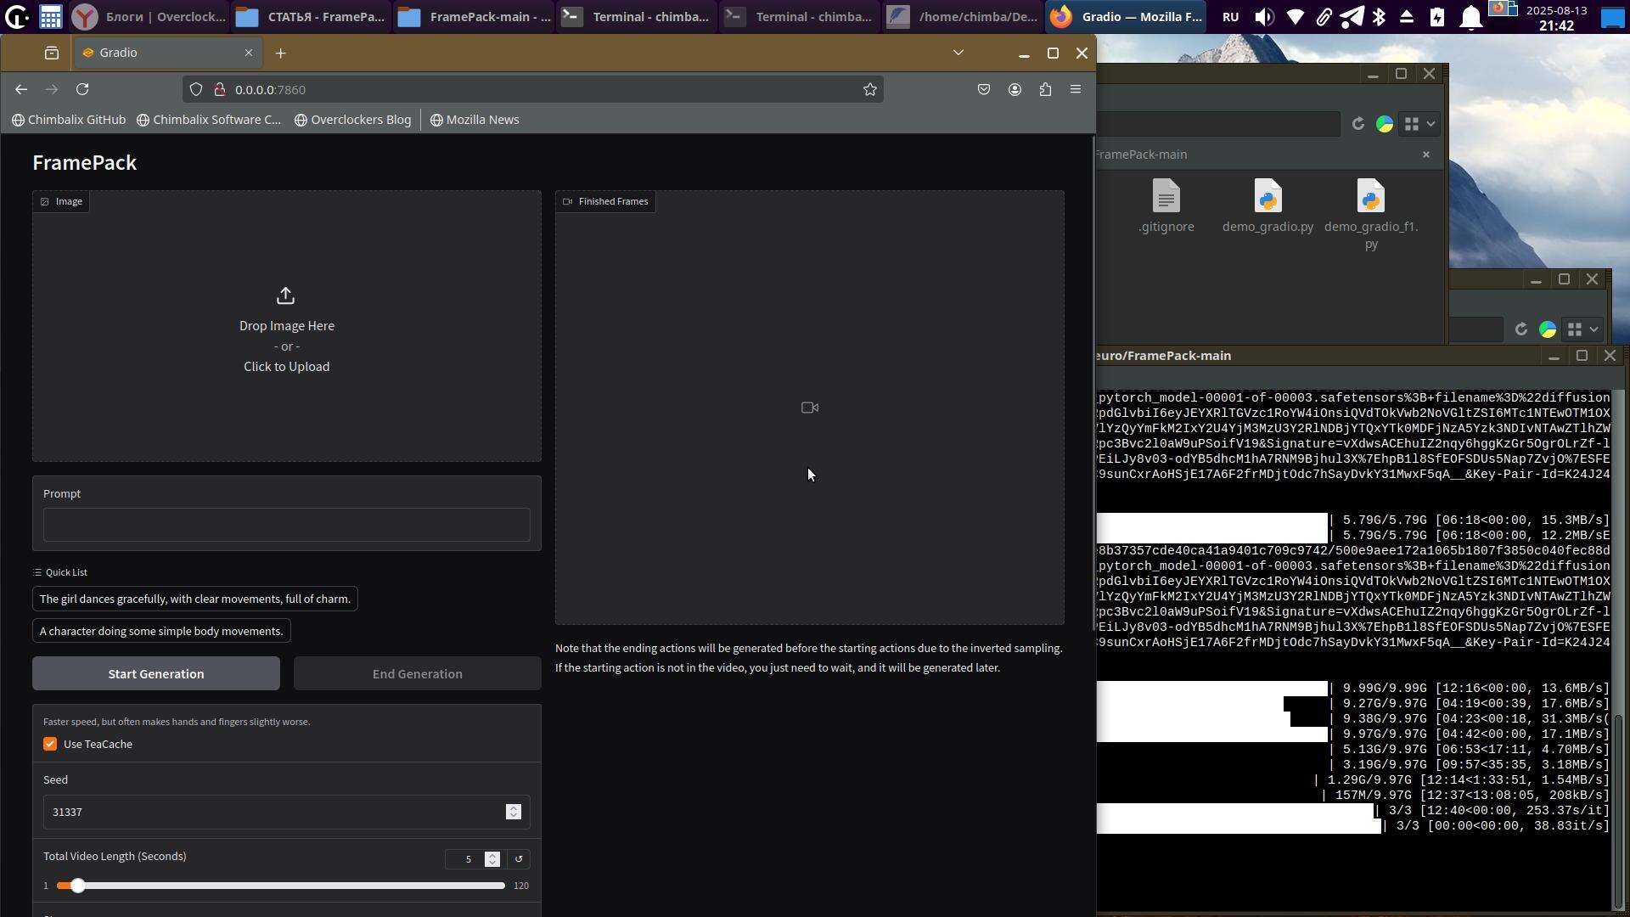Open a new Firefox tab

click(x=280, y=53)
